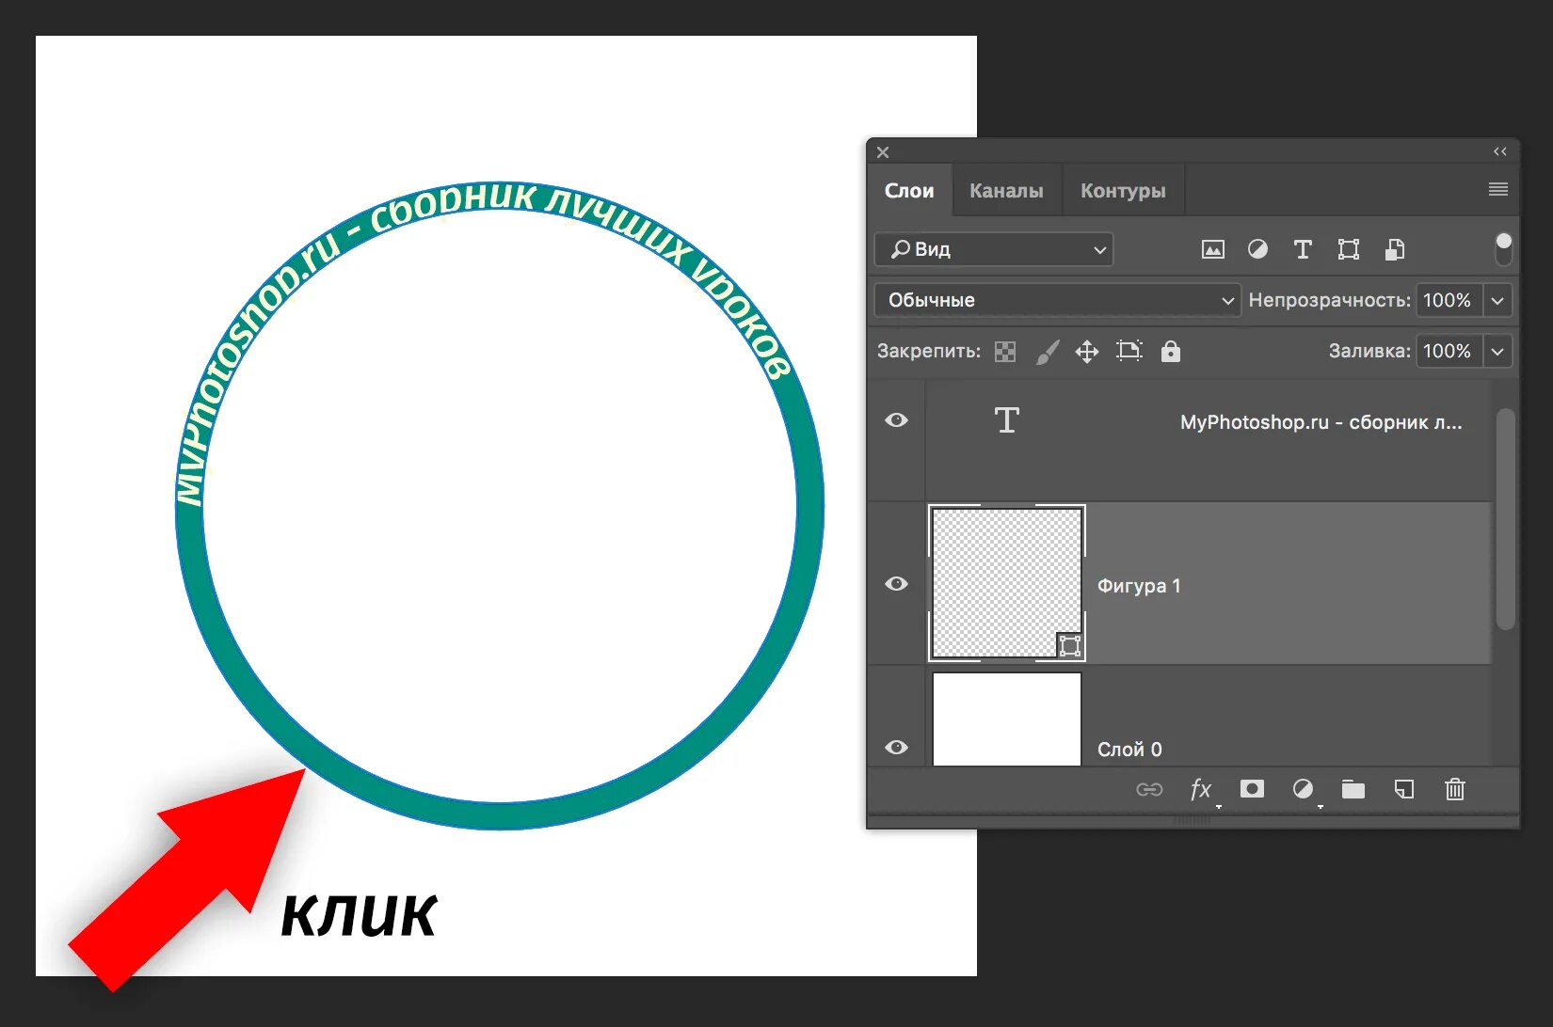Viewport: 1553px width, 1027px height.
Task: Select the Слой 0 layer thumbnail
Action: [1007, 719]
